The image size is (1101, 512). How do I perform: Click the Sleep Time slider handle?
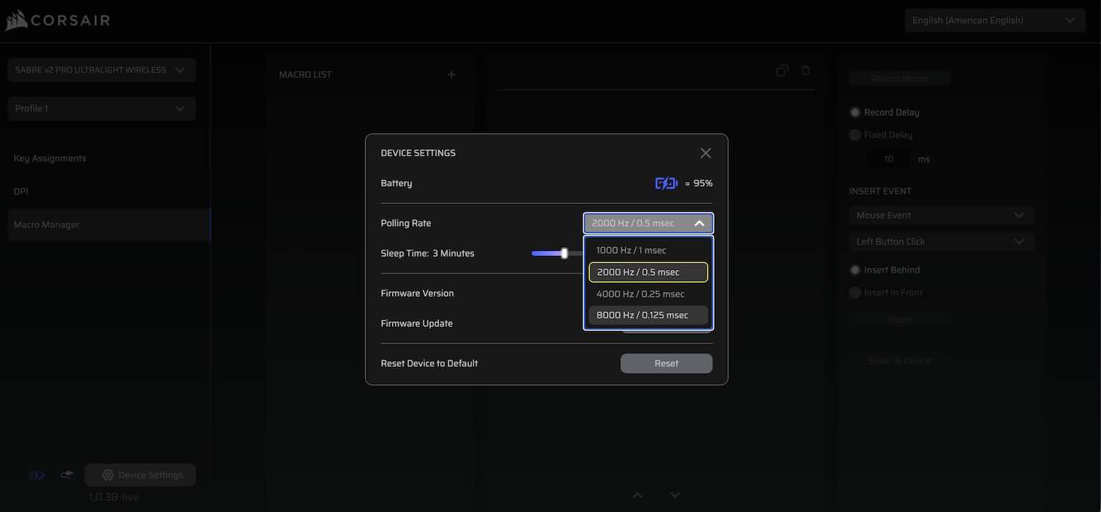[564, 253]
